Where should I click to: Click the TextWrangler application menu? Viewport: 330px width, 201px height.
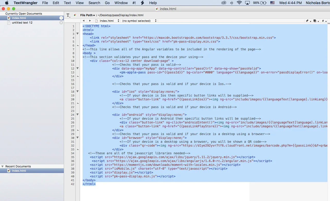point(25,3)
